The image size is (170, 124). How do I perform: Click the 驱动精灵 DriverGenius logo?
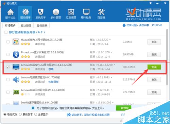pos(143,14)
